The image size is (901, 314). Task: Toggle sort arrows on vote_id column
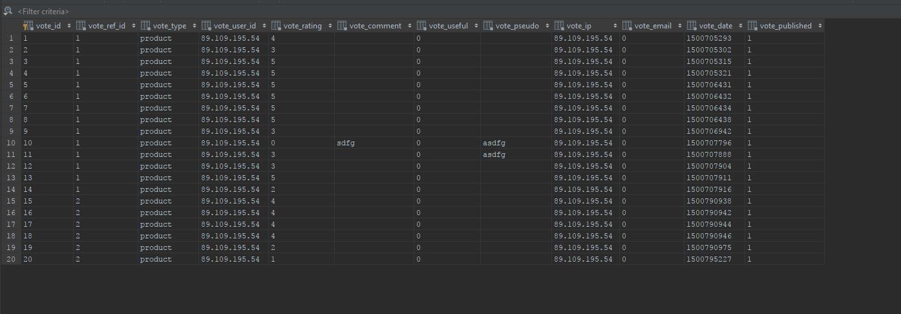[69, 26]
